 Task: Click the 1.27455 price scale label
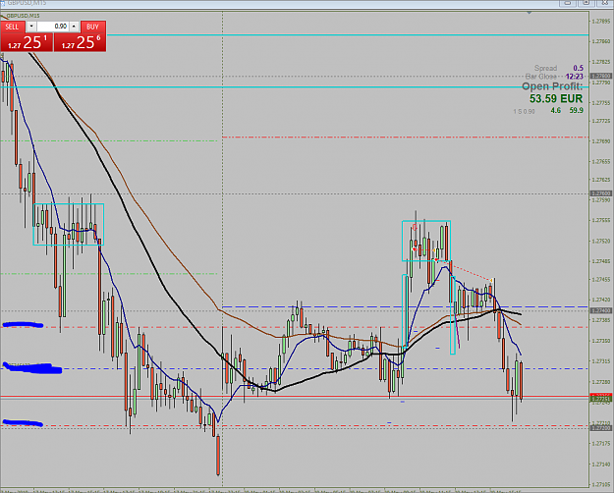[x=601, y=280]
